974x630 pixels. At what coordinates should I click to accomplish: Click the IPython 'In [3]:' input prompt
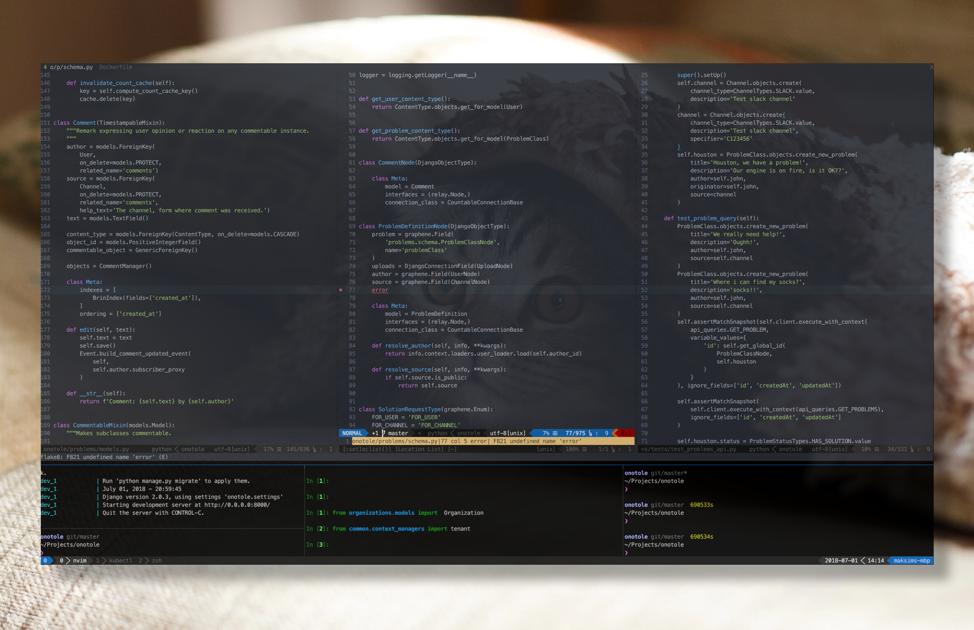318,545
